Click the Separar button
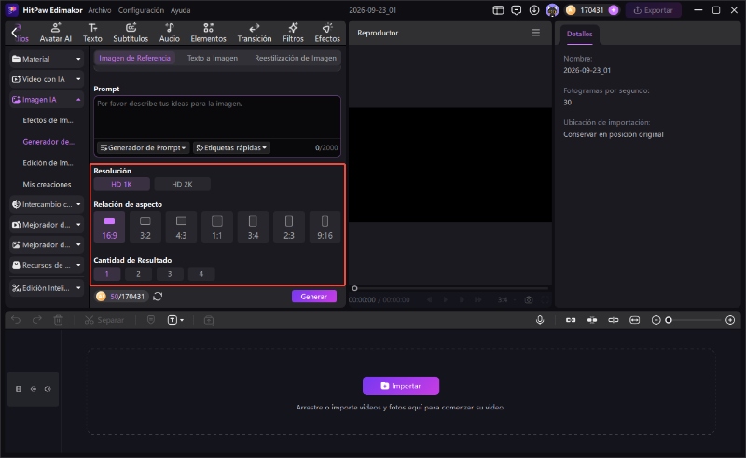The width and height of the screenshot is (746, 458). coord(104,320)
